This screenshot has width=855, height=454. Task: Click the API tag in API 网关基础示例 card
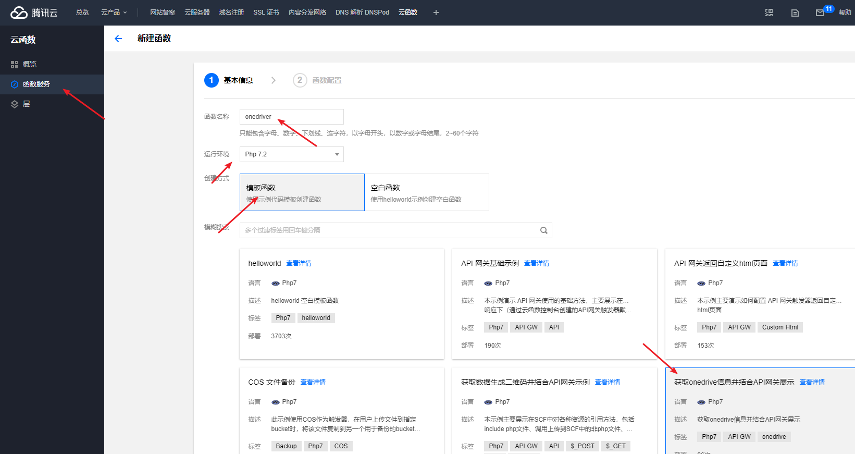click(x=554, y=327)
